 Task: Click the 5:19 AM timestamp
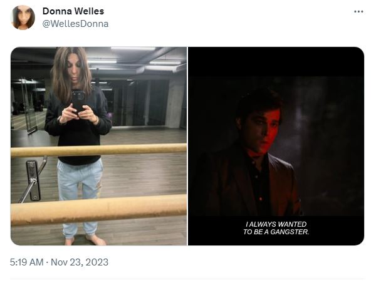coord(26,262)
